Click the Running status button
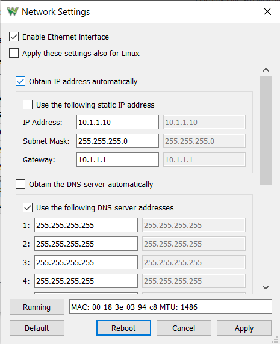280x344 pixels. click(x=37, y=307)
